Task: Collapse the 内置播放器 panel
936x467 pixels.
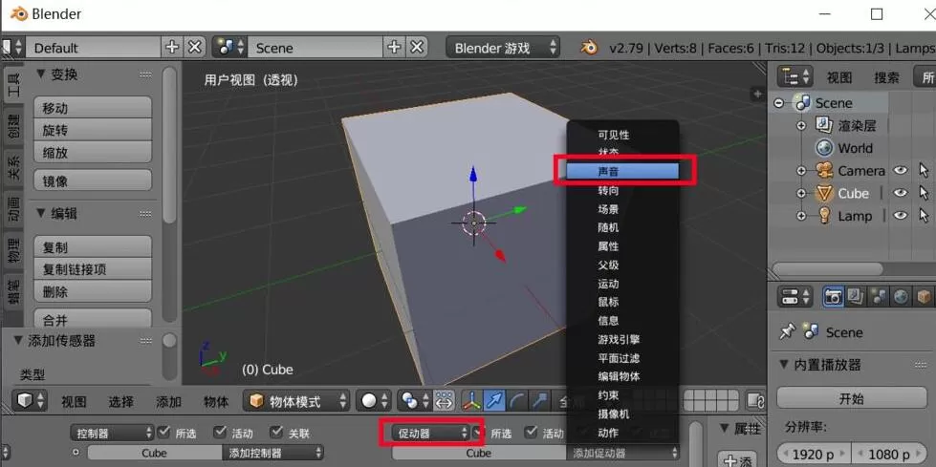Action: click(x=784, y=364)
